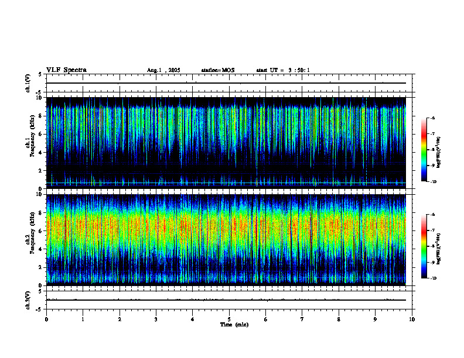Click the "8" kHz tick on ch.1 frequency axis
Screen dimensions: 464x358
tap(41, 116)
